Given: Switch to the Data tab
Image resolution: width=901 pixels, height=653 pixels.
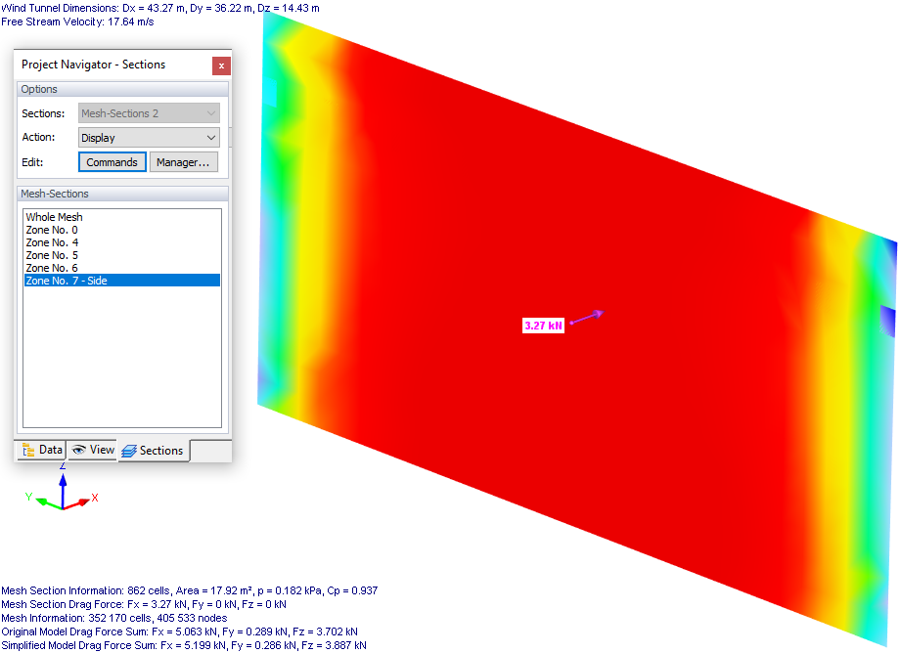Looking at the screenshot, I should (x=41, y=450).
